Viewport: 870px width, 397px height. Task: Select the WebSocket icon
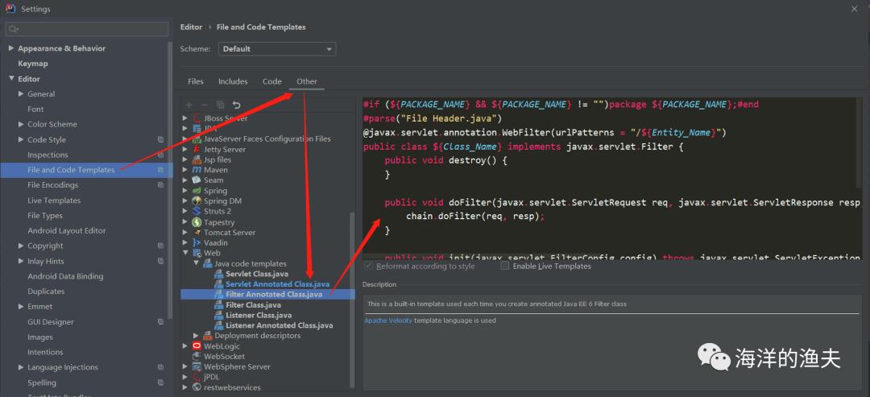197,357
